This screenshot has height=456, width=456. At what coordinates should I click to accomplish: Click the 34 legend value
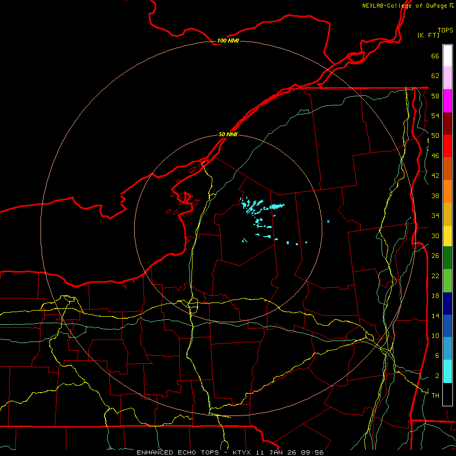coord(435,215)
